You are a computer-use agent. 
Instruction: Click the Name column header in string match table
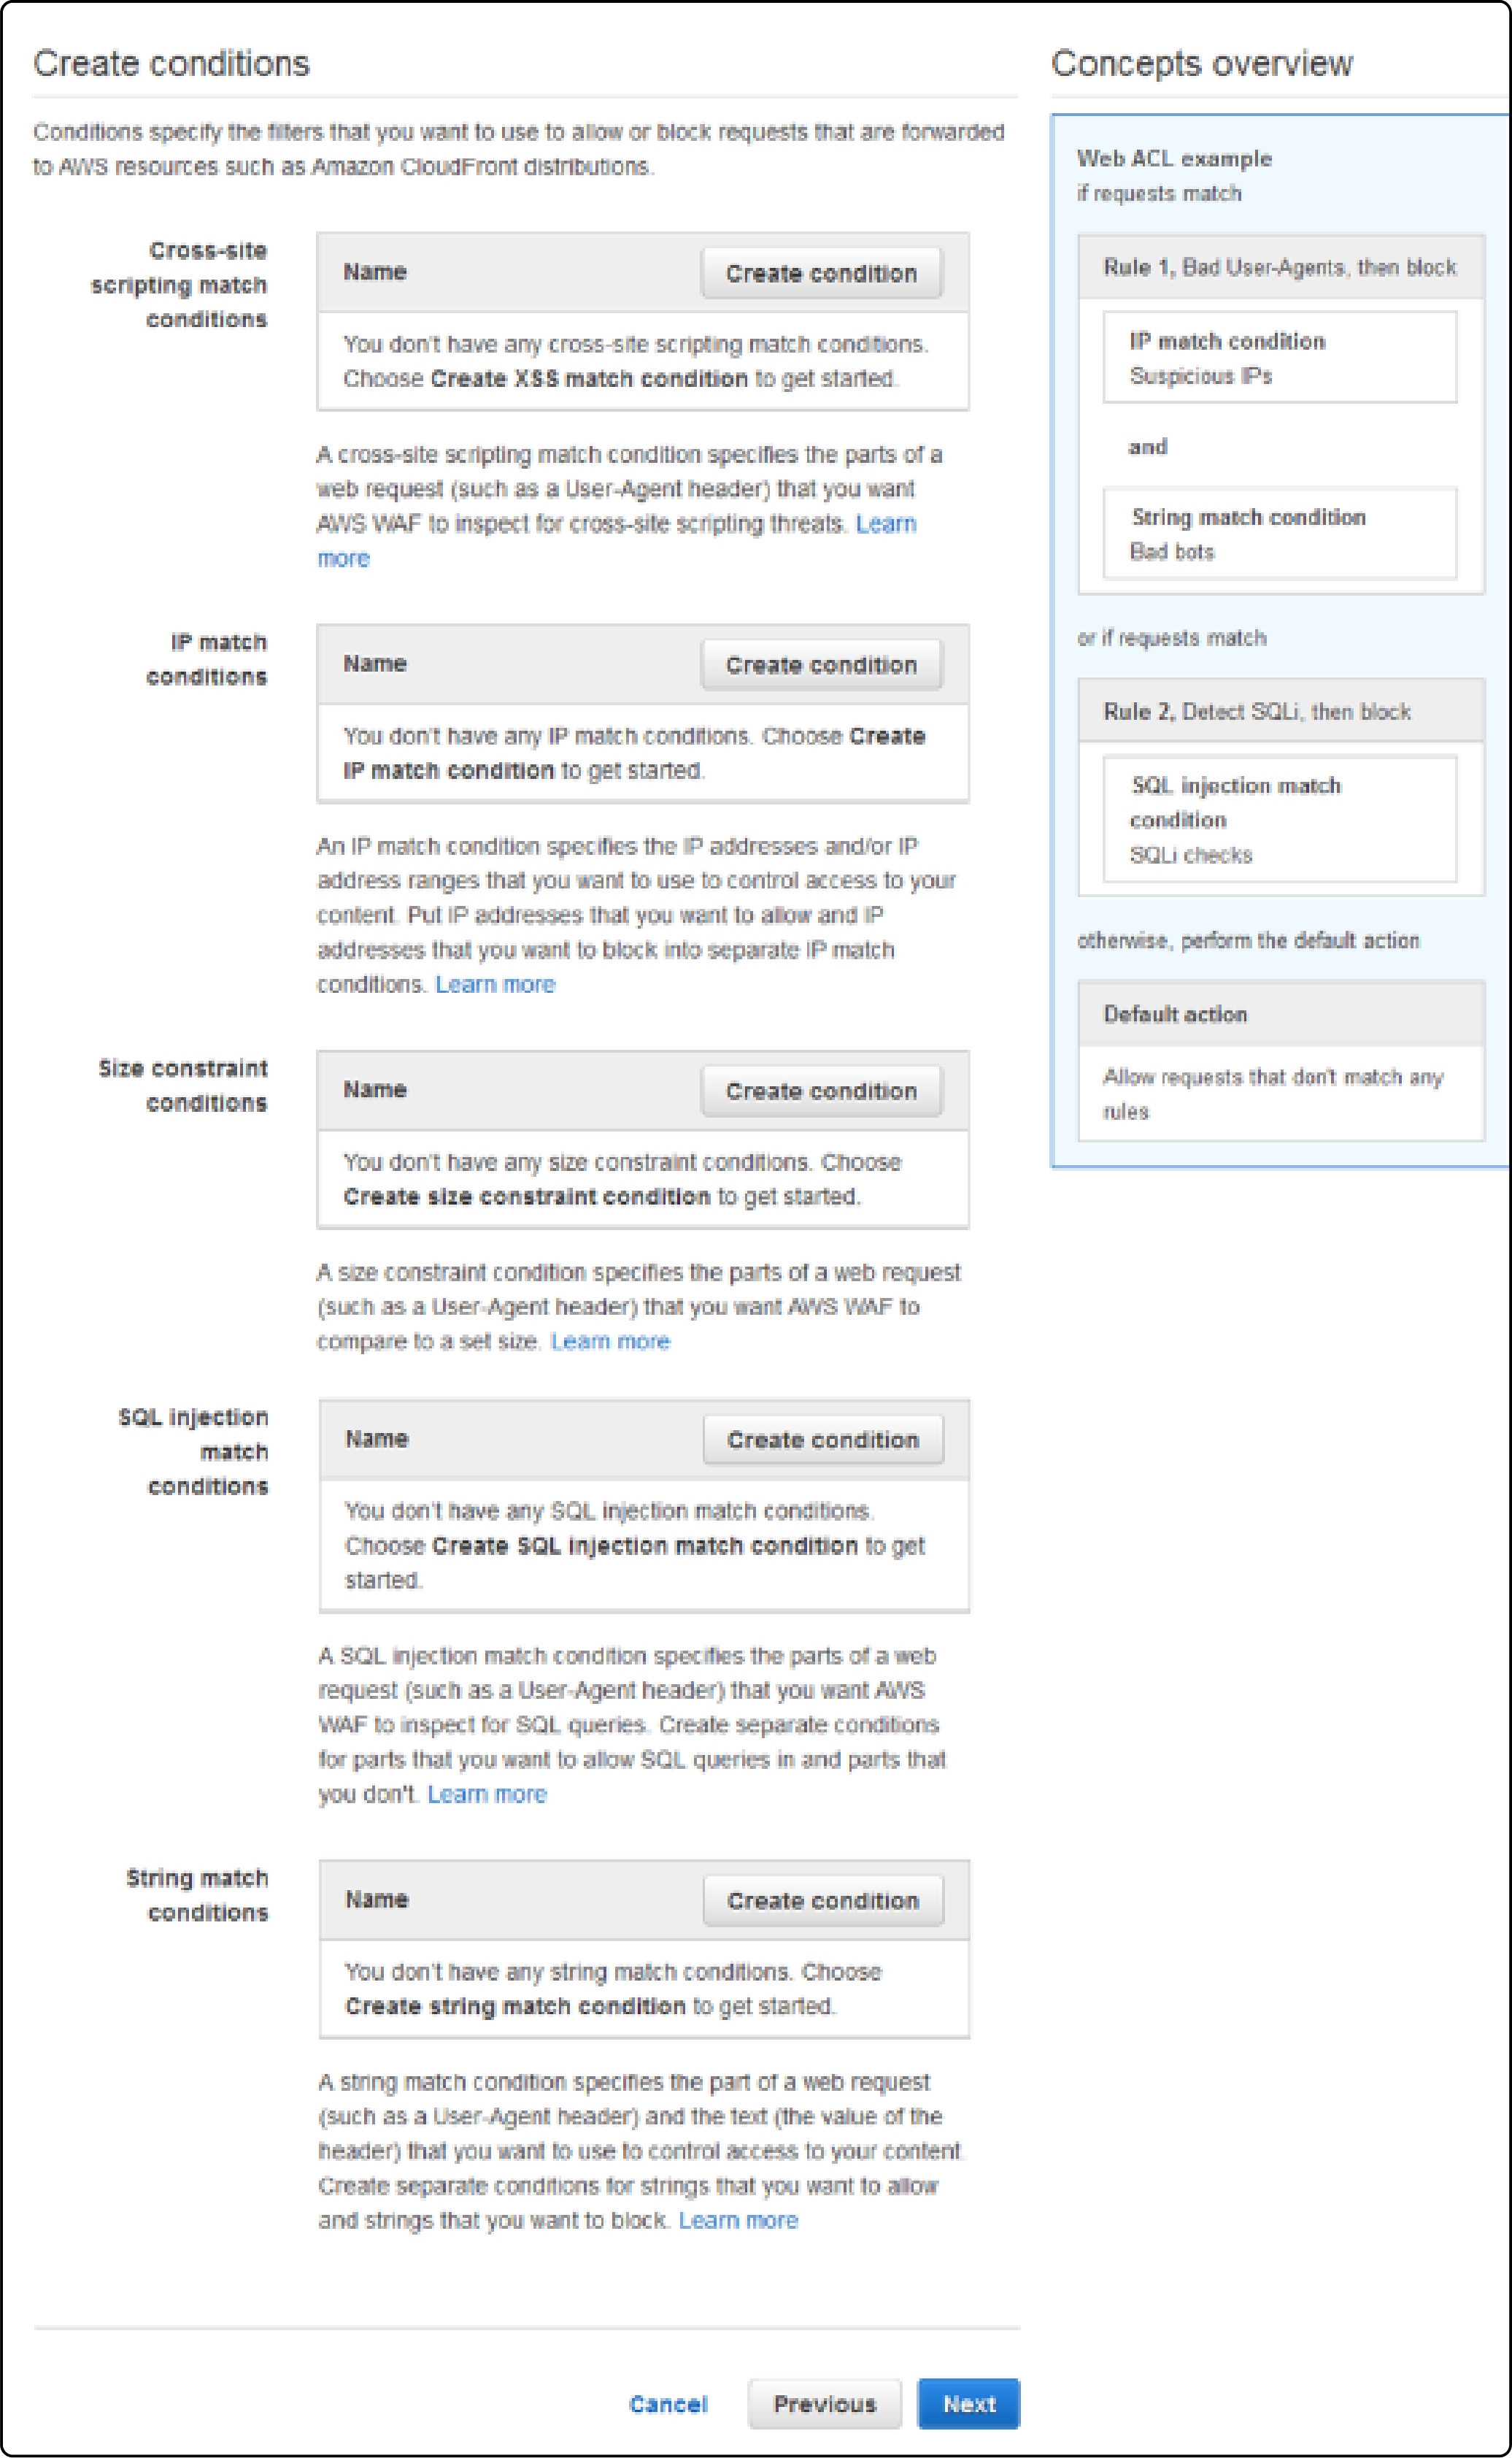coord(377,1901)
